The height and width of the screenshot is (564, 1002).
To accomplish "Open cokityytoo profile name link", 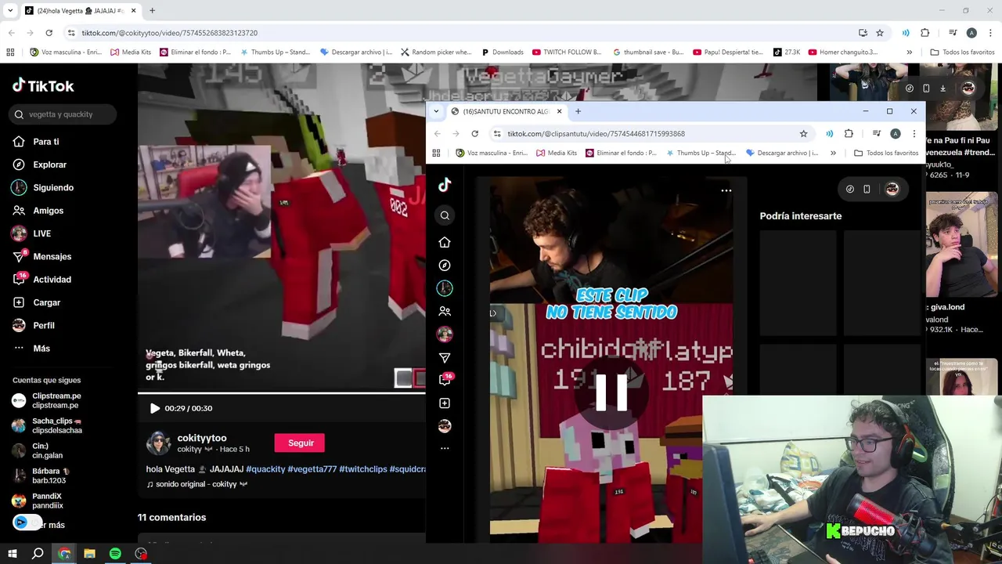I will pyautogui.click(x=202, y=438).
